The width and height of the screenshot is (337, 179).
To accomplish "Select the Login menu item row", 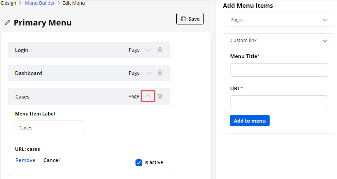I will (68, 50).
